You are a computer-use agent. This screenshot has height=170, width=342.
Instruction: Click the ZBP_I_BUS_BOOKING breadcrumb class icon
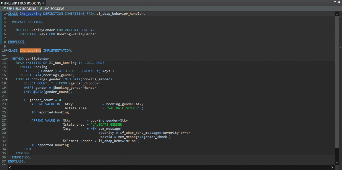click(x=5, y=8)
